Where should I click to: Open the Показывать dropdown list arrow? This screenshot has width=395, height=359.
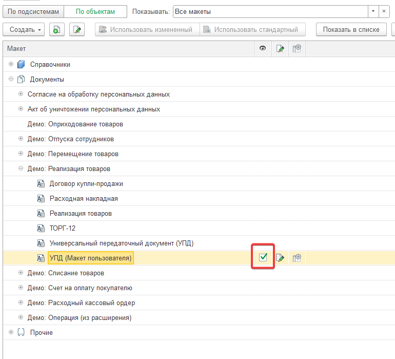point(372,11)
